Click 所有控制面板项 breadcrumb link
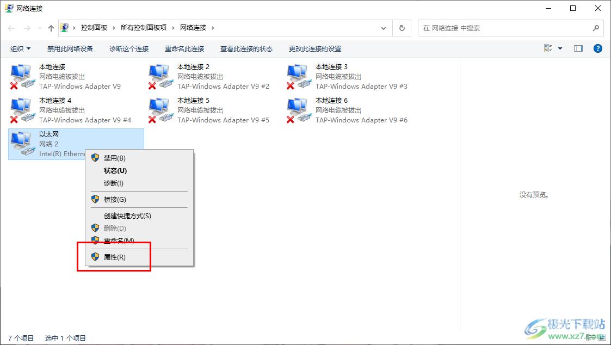The height and width of the screenshot is (345, 611). click(144, 28)
